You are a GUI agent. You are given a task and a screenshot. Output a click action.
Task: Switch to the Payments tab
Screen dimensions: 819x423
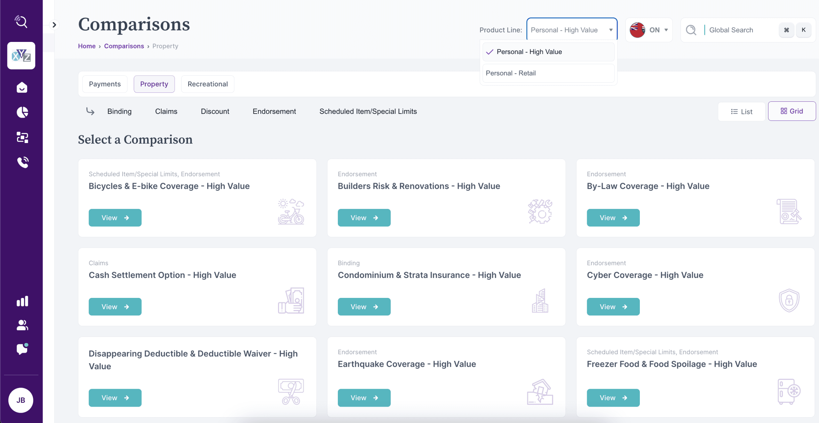click(105, 84)
